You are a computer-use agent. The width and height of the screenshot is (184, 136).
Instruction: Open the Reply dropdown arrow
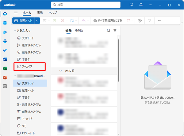click(87, 21)
